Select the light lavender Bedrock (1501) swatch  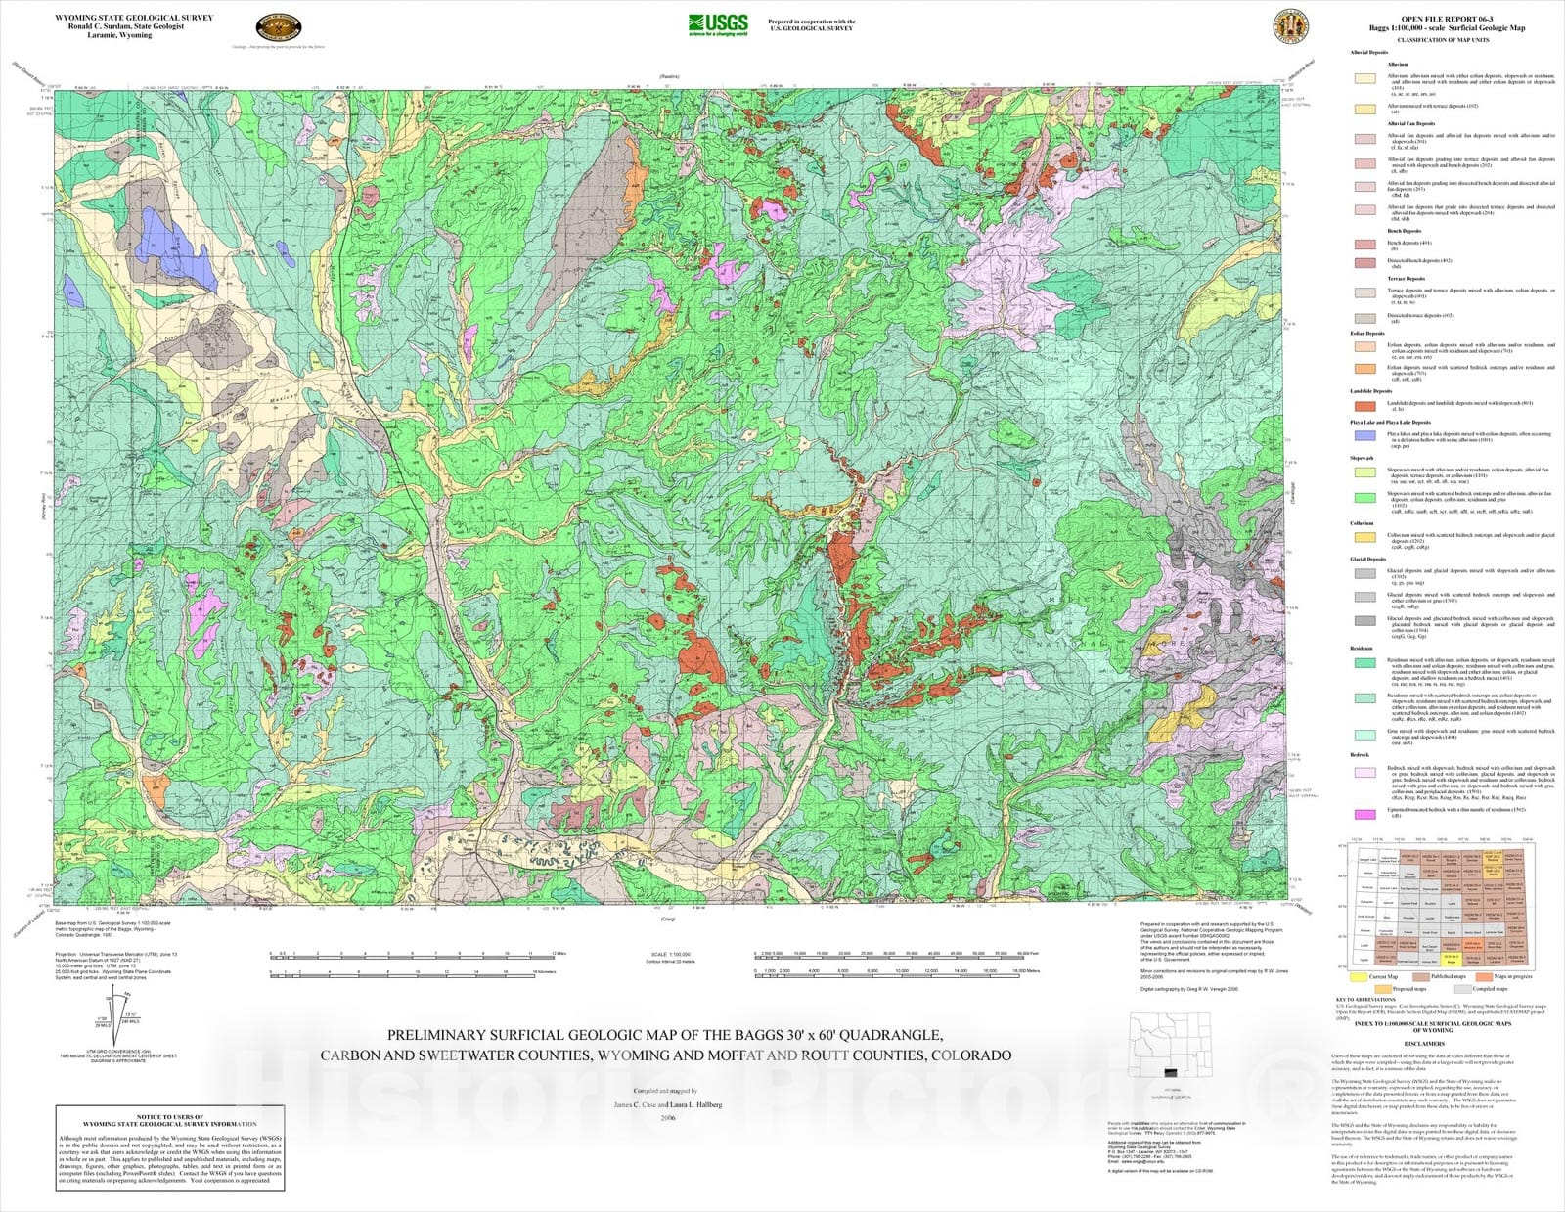tap(1364, 772)
